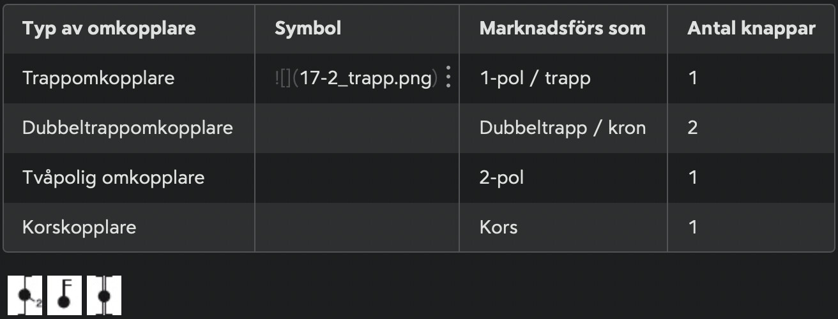Image resolution: width=838 pixels, height=319 pixels.
Task: Click the two-pole switch symbol image
Action: coord(103,295)
